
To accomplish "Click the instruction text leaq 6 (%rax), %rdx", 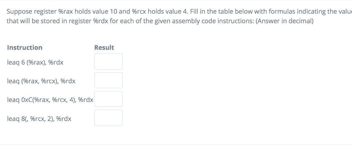I will click(35, 62).
